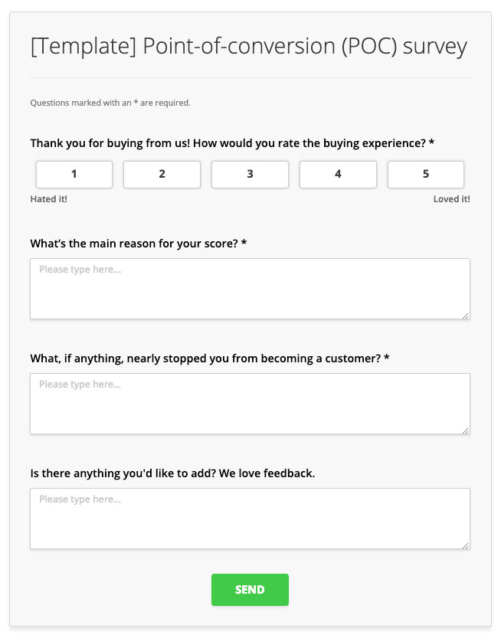Screen dimensions: 501x635
Task: Click the anything you'd like to add label
Action: tap(172, 473)
